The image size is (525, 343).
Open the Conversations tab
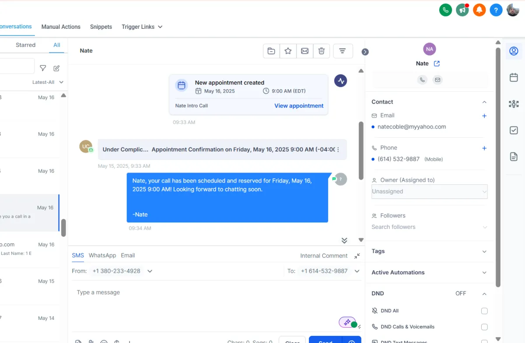pos(15,27)
